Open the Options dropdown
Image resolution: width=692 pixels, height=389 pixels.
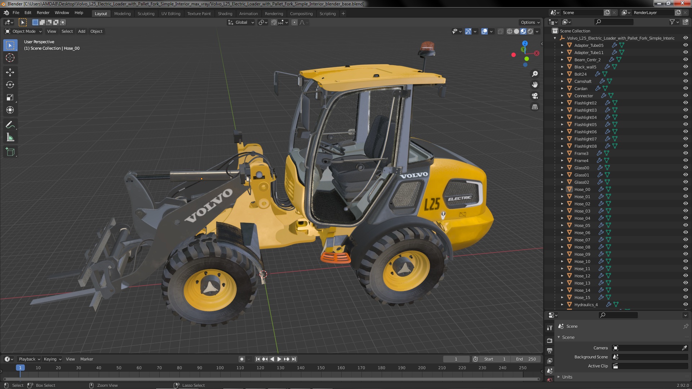point(530,22)
